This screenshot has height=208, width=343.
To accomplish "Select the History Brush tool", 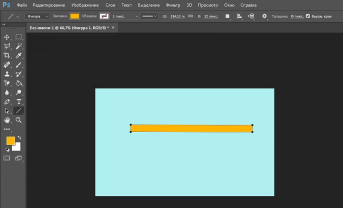I will pyautogui.click(x=19, y=74).
